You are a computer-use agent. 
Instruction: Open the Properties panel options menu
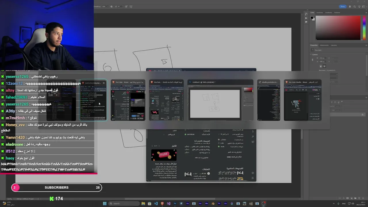coord(366,45)
